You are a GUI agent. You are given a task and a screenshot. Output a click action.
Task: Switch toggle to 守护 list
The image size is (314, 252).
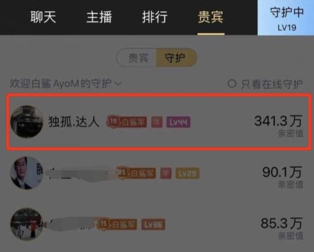(176, 58)
